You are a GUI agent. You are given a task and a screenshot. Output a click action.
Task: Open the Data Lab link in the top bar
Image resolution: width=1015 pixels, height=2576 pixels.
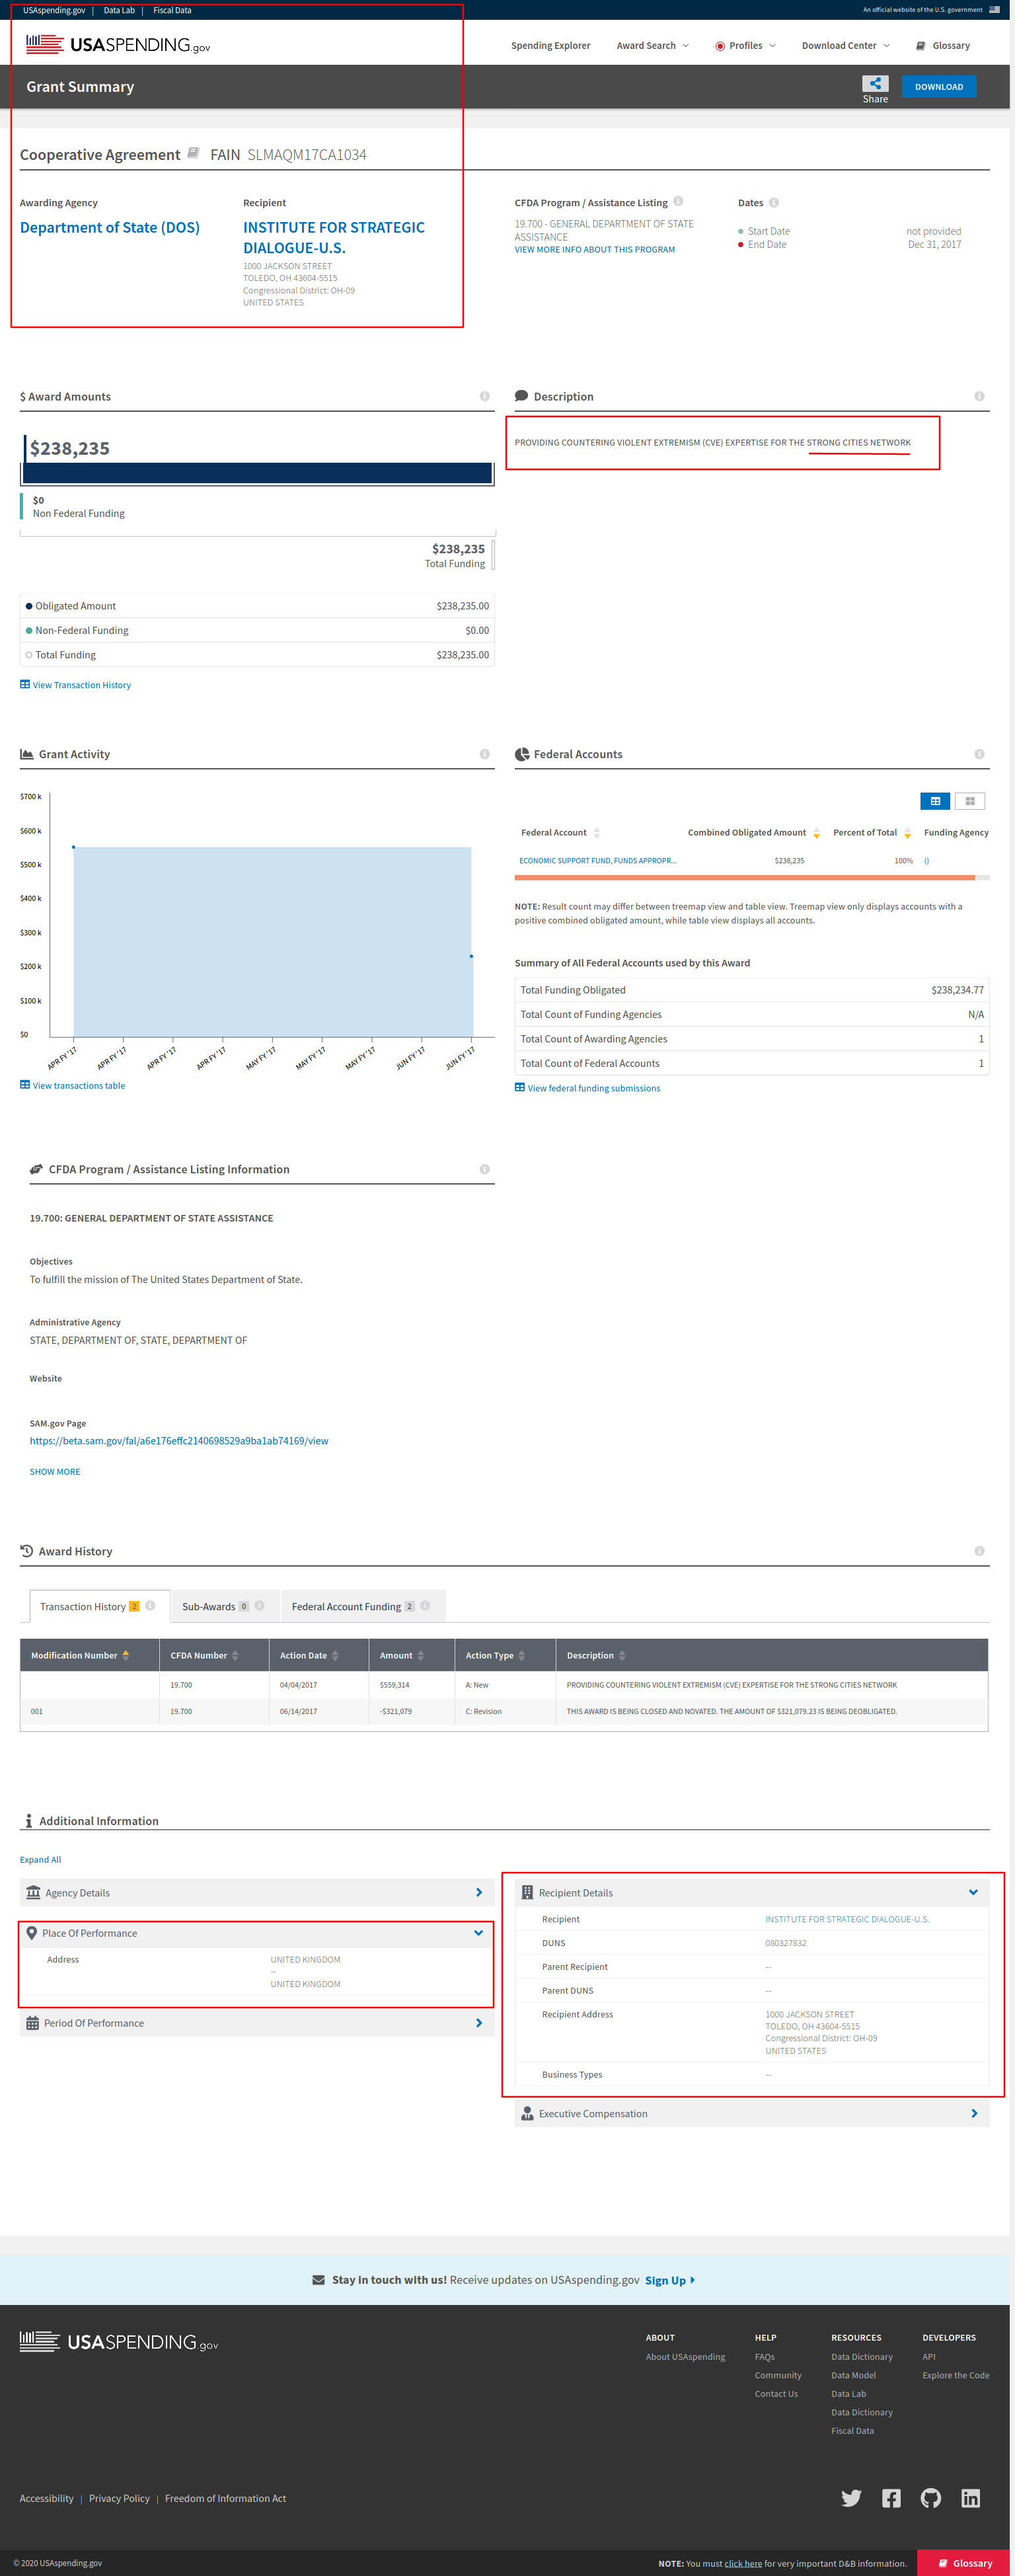click(x=119, y=10)
